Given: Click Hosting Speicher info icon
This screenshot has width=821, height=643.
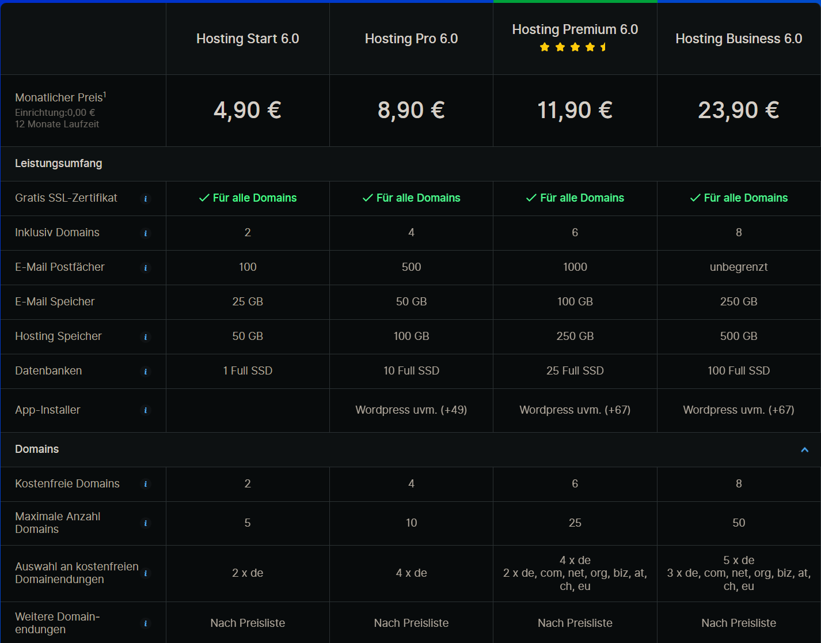Looking at the screenshot, I should [x=146, y=337].
